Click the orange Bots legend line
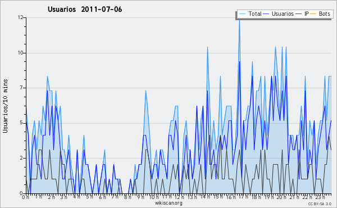The height and width of the screenshot is (208, 337). (313, 14)
